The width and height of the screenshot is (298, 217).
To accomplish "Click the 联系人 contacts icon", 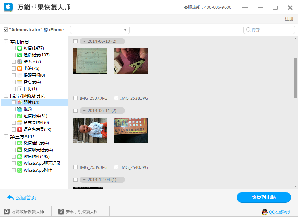I will [19, 61].
